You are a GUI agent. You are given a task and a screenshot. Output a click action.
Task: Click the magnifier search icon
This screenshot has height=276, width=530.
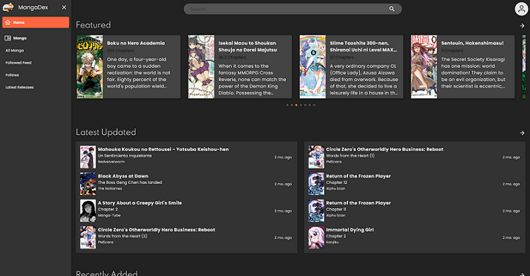[x=391, y=9]
